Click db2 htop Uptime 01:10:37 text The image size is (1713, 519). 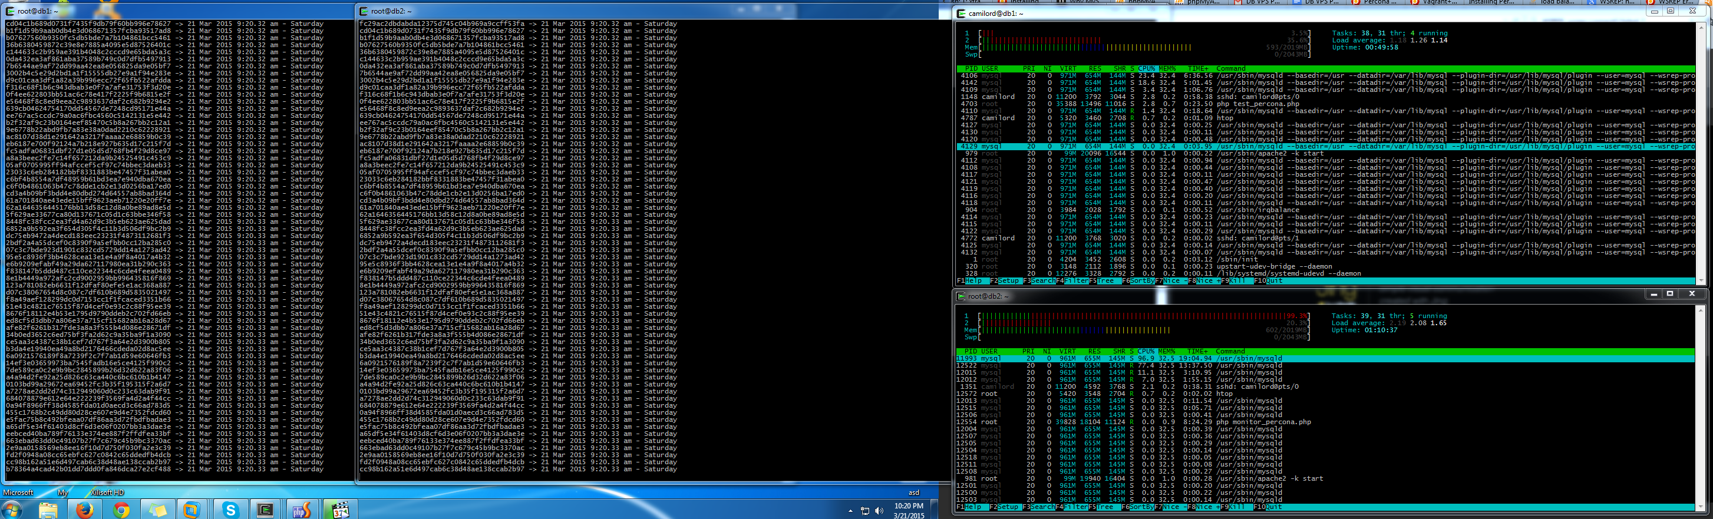coord(1365,330)
